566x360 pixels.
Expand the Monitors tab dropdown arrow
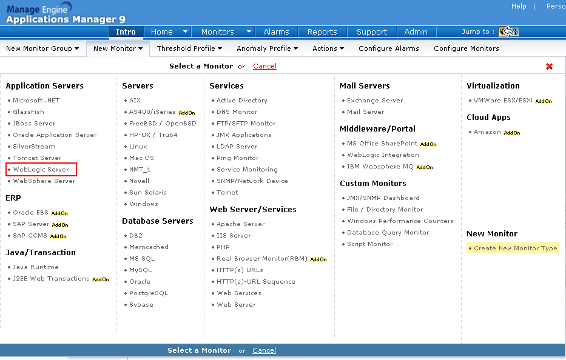(249, 32)
